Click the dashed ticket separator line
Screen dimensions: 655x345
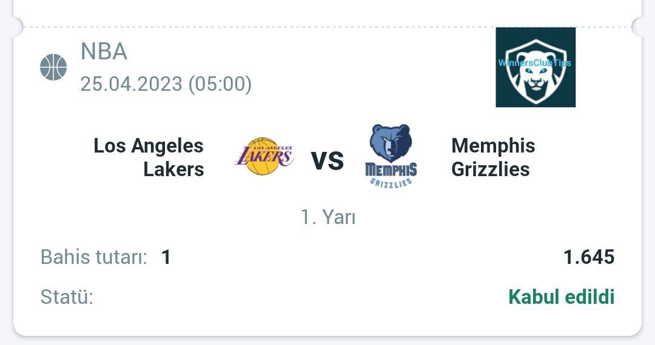(327, 27)
